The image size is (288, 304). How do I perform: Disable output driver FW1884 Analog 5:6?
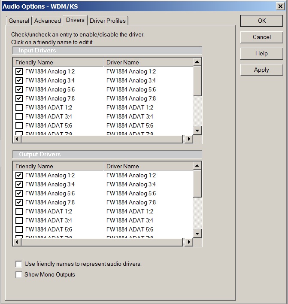19,193
